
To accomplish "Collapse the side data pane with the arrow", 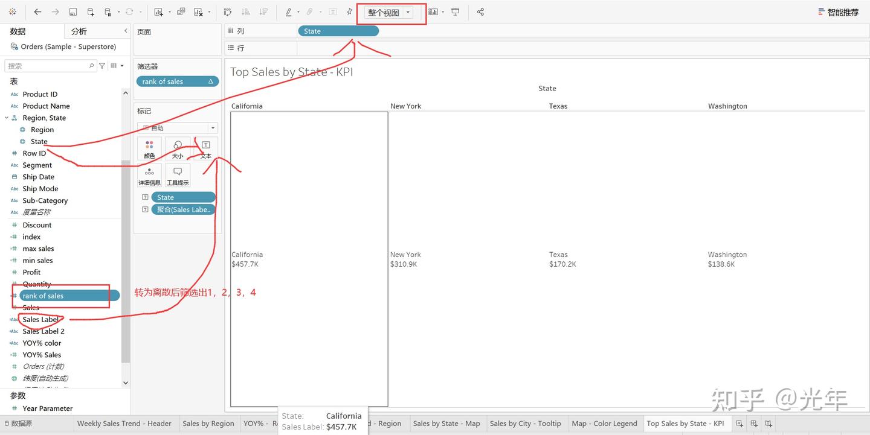I will pyautogui.click(x=126, y=31).
